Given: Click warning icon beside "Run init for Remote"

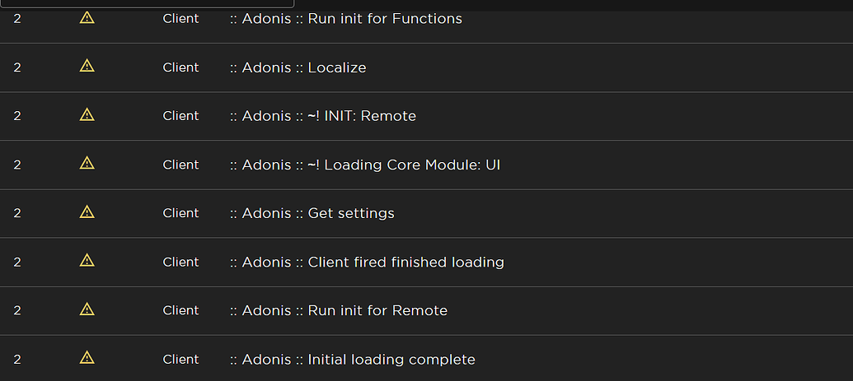Looking at the screenshot, I should (87, 309).
